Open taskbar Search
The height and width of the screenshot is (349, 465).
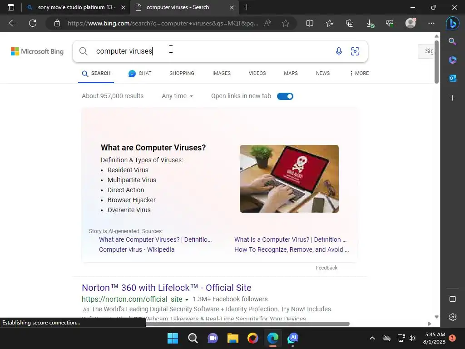193,338
